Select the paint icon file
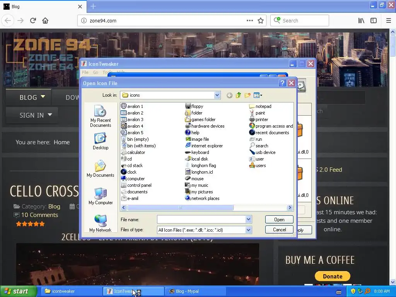 pyautogui.click(x=257, y=113)
